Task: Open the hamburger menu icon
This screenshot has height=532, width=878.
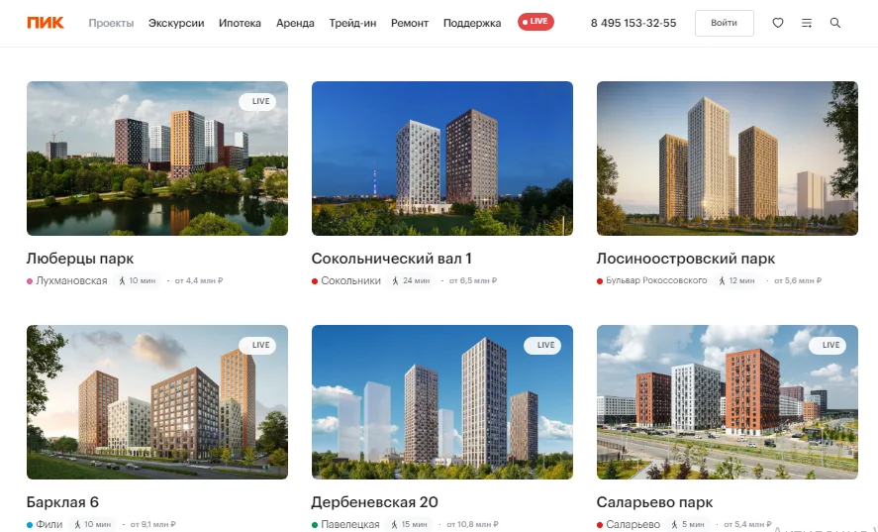Action: (x=807, y=23)
